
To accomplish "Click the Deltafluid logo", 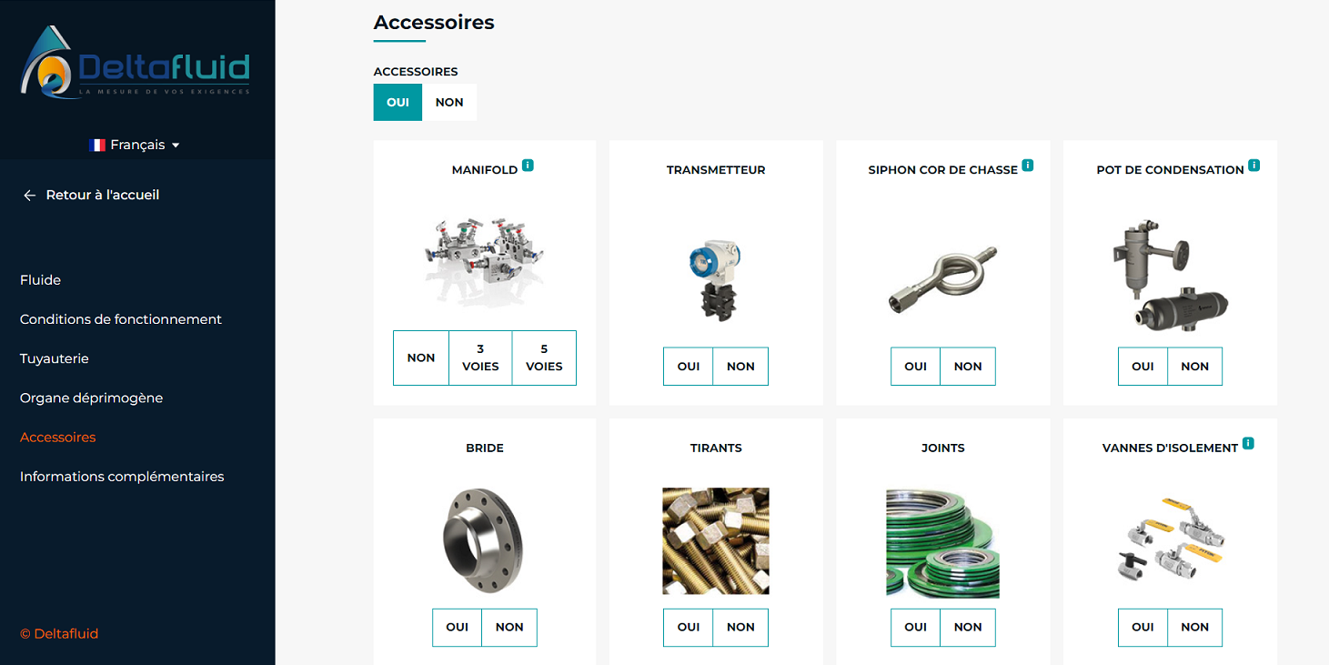I will pos(135,63).
